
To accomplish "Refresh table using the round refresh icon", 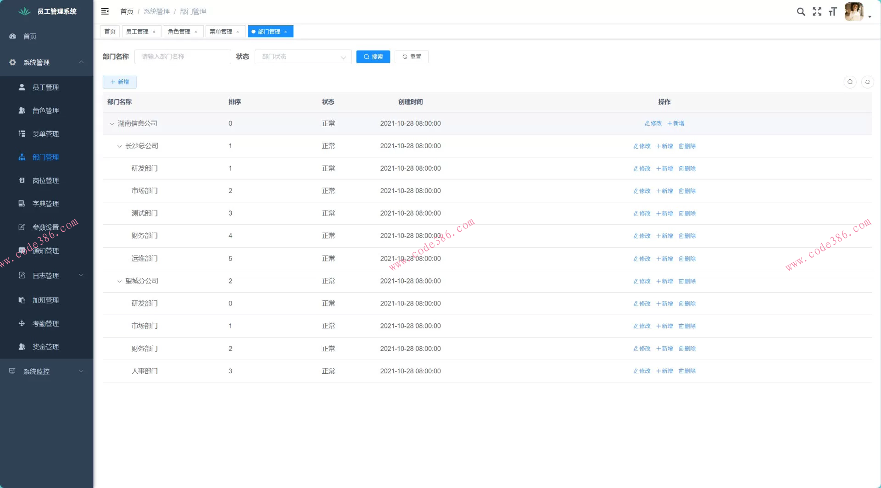I will 867,82.
